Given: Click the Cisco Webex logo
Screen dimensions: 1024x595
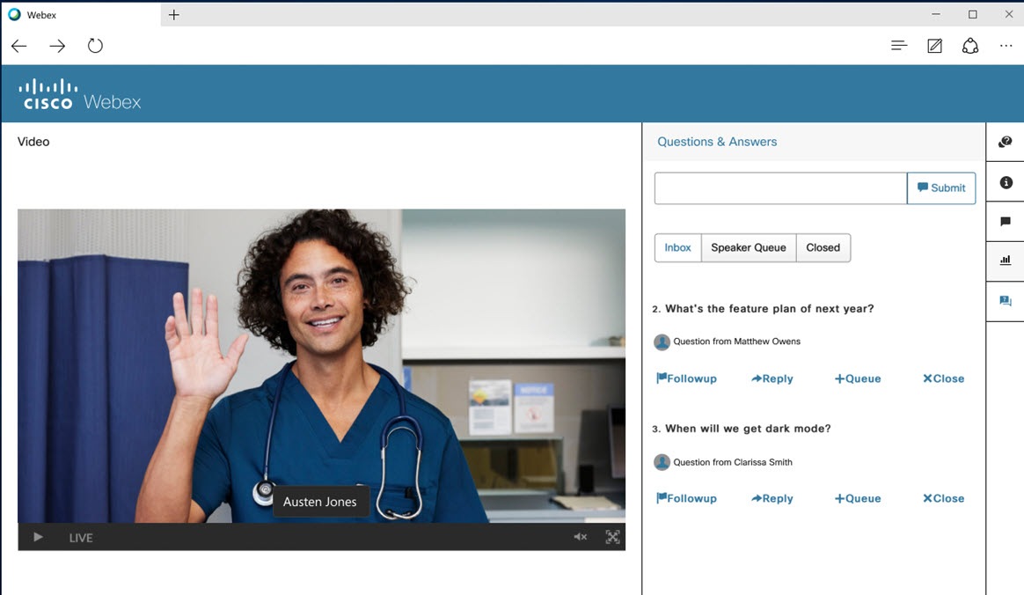Looking at the screenshot, I should click(79, 92).
